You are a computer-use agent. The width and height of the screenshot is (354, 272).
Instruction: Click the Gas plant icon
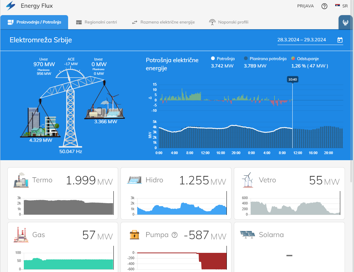pyautogui.click(x=21, y=235)
